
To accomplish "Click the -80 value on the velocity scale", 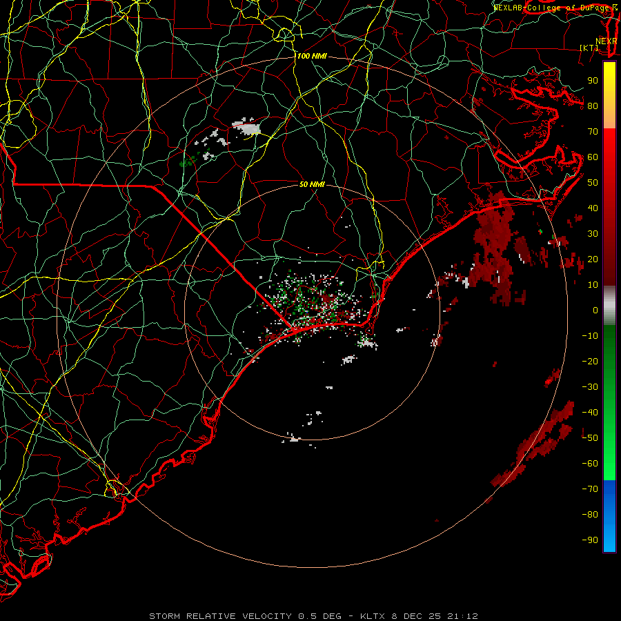I will tap(590, 515).
